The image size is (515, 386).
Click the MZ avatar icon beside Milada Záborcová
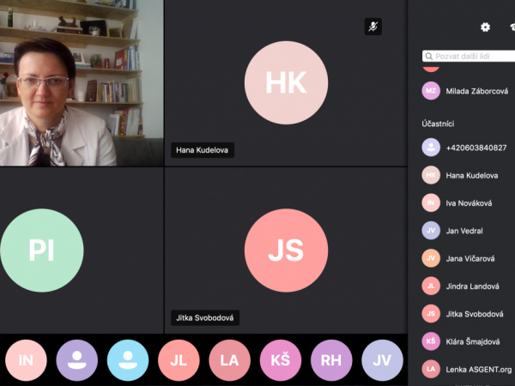point(431,91)
